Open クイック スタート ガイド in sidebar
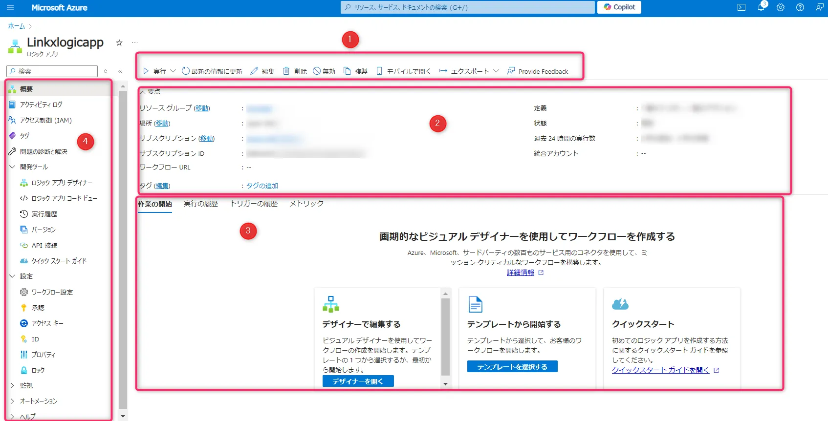This screenshot has width=828, height=421. click(59, 261)
